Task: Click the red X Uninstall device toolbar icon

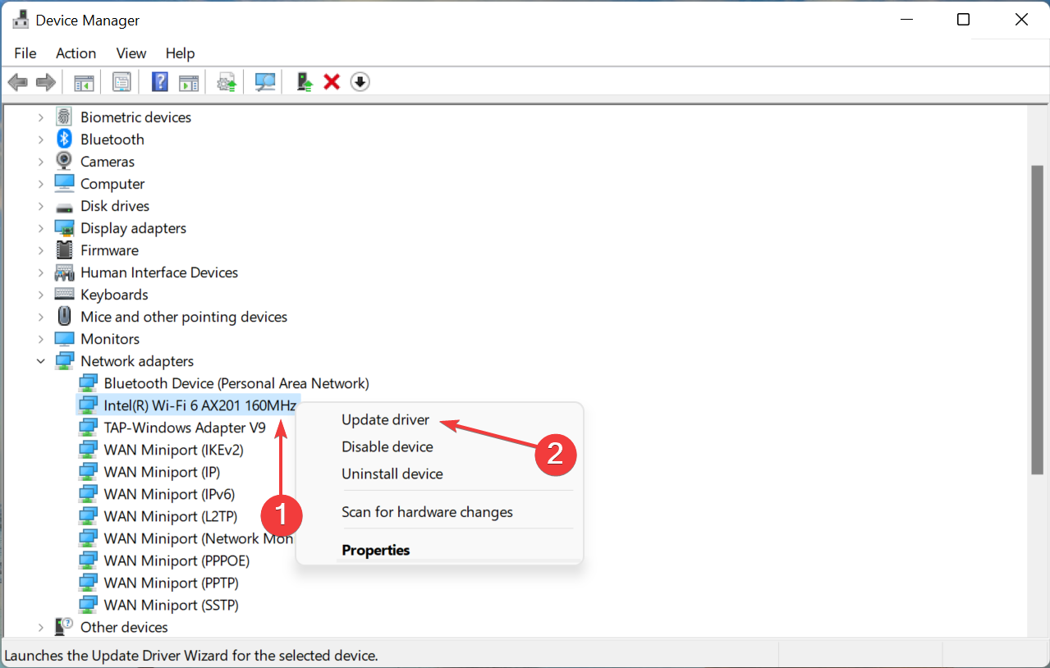Action: [x=332, y=82]
